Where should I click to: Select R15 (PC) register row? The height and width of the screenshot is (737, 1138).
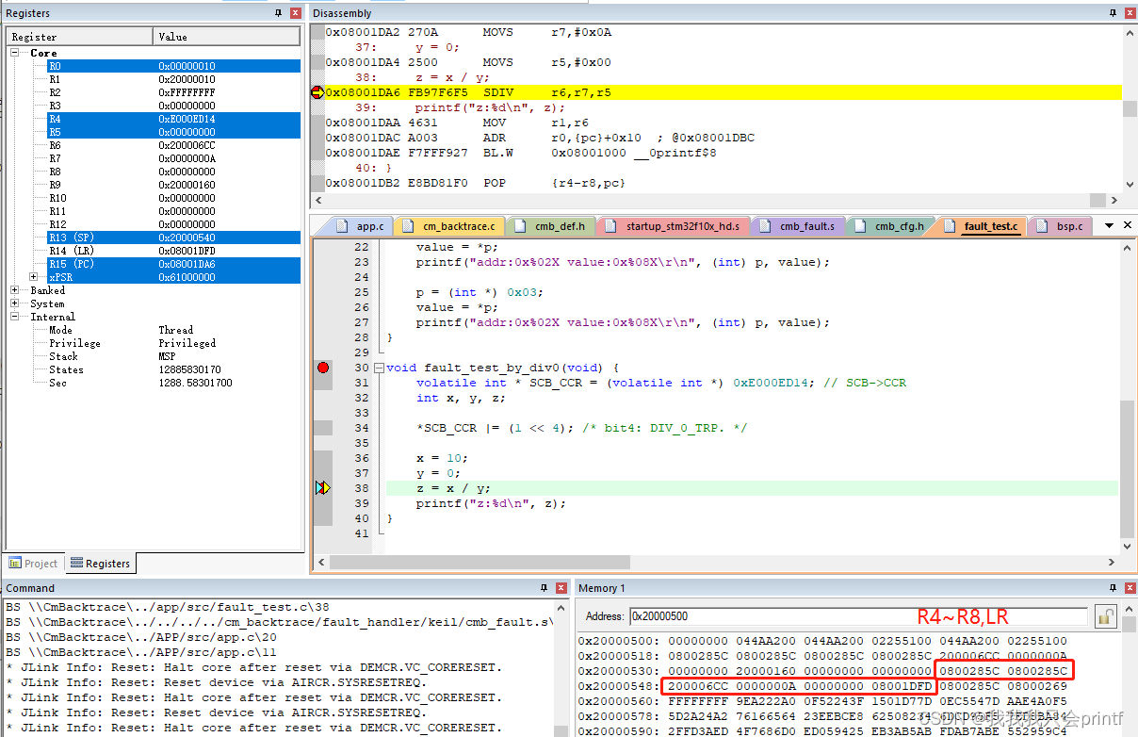(174, 264)
